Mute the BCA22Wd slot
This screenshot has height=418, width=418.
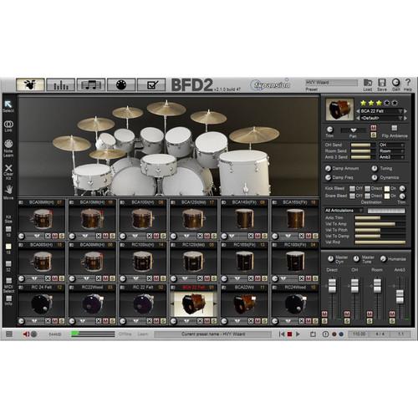(257, 321)
